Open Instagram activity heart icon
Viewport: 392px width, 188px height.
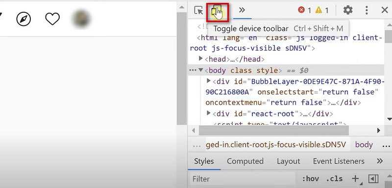(52, 19)
